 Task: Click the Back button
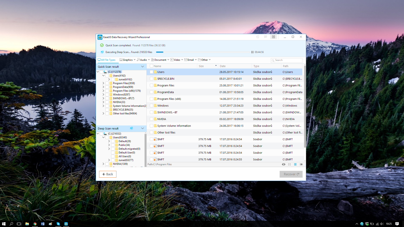click(108, 174)
